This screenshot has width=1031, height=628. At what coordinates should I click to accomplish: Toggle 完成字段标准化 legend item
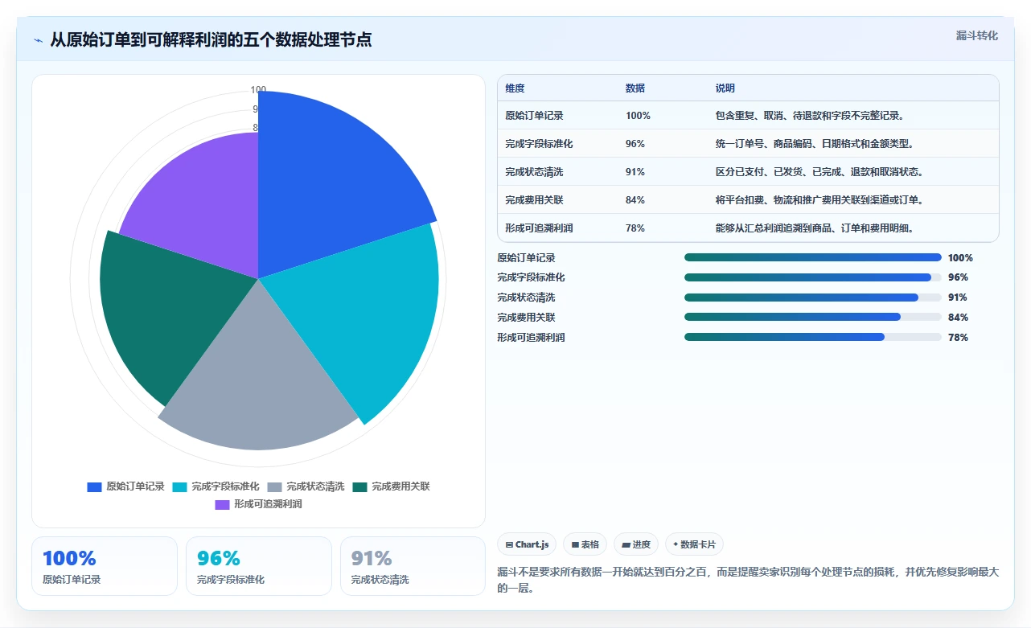(216, 486)
